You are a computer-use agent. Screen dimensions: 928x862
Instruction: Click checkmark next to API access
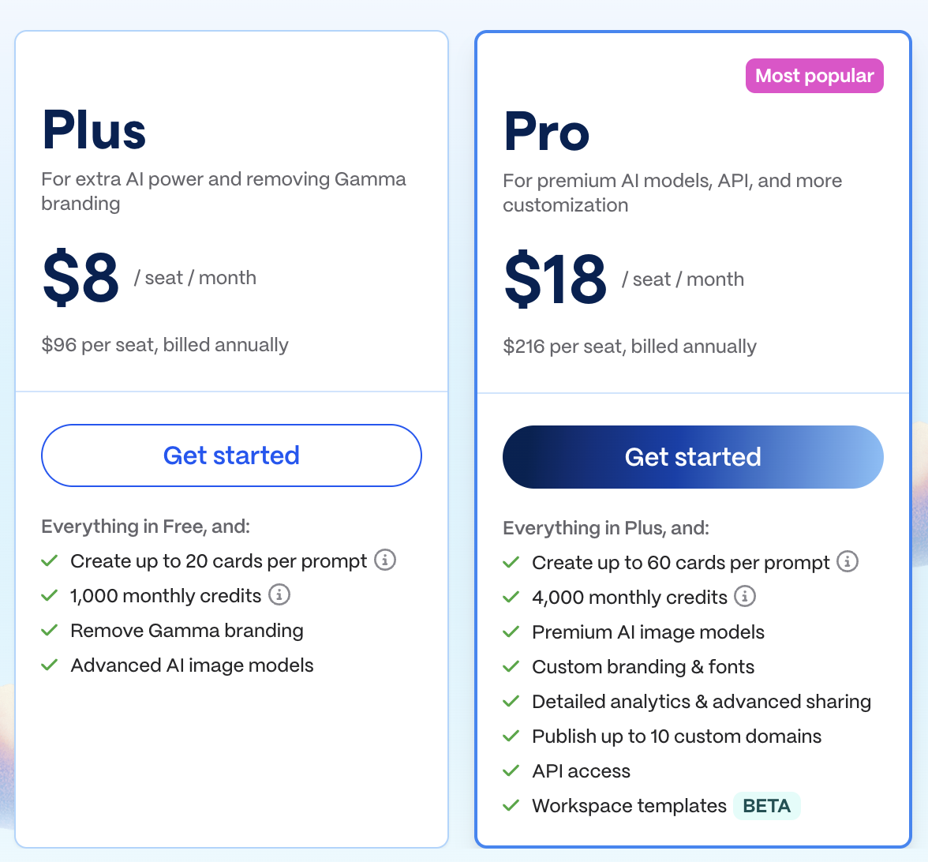pos(511,771)
